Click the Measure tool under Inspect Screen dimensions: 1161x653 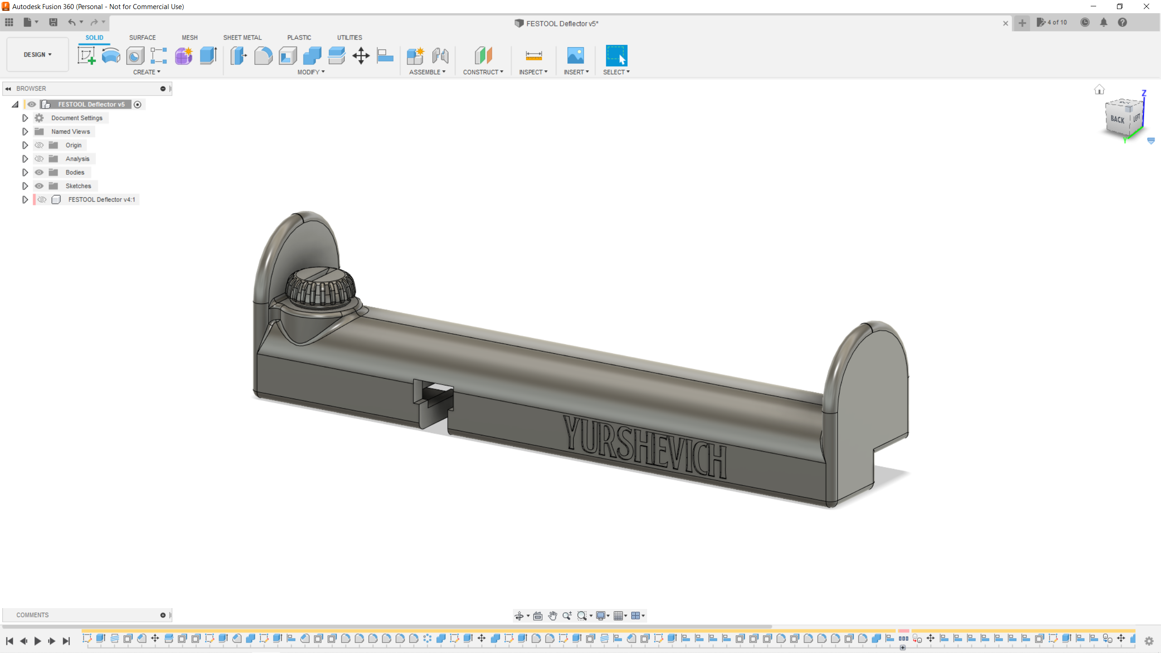533,56
